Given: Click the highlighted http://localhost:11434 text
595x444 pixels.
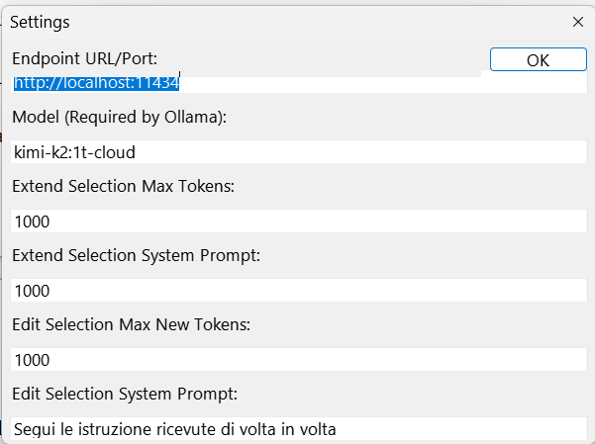Looking at the screenshot, I should pyautogui.click(x=96, y=84).
